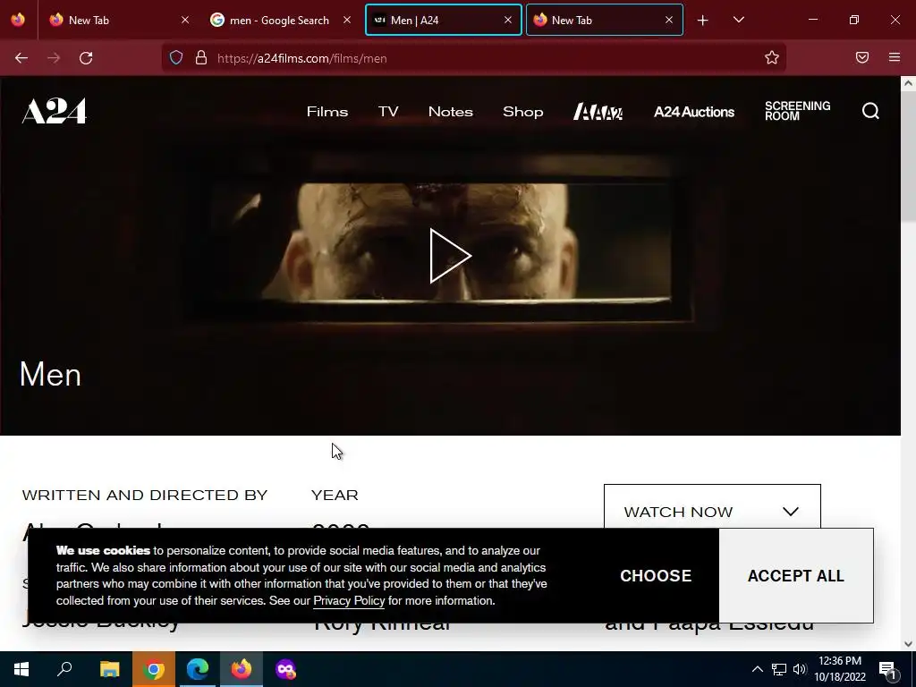Screen dimensions: 916x687
Task: Click Firefox icon in taskbar
Action: [242, 669]
